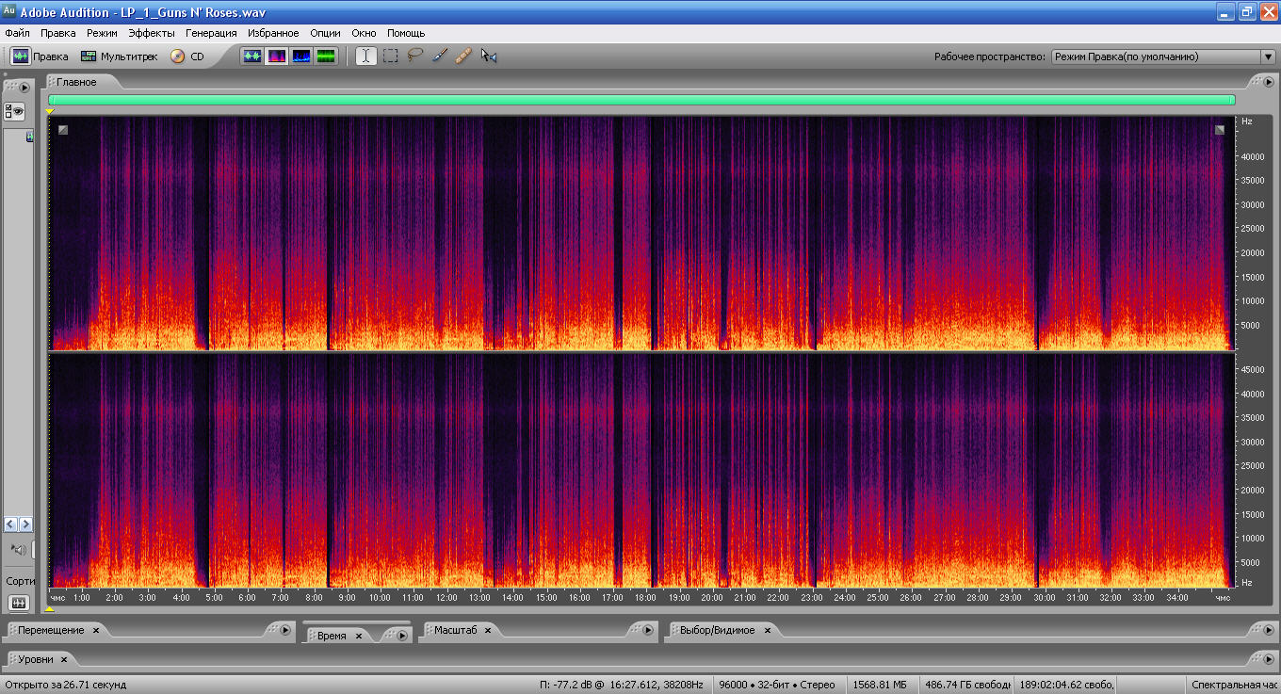Open the Эффекты menu

[151, 33]
